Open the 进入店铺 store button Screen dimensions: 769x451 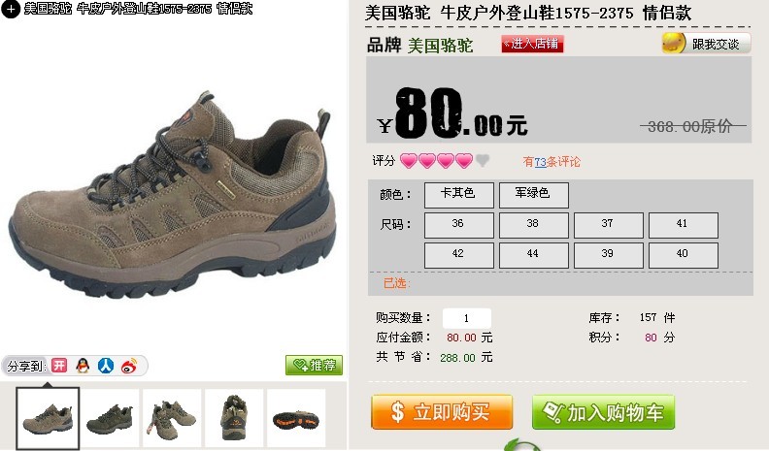point(532,44)
